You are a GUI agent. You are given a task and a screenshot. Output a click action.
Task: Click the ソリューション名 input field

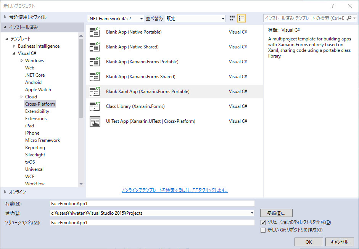pyautogui.click(x=152, y=222)
